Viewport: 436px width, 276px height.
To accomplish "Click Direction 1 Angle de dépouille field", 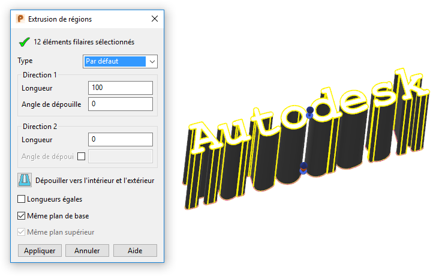I will 121,104.
